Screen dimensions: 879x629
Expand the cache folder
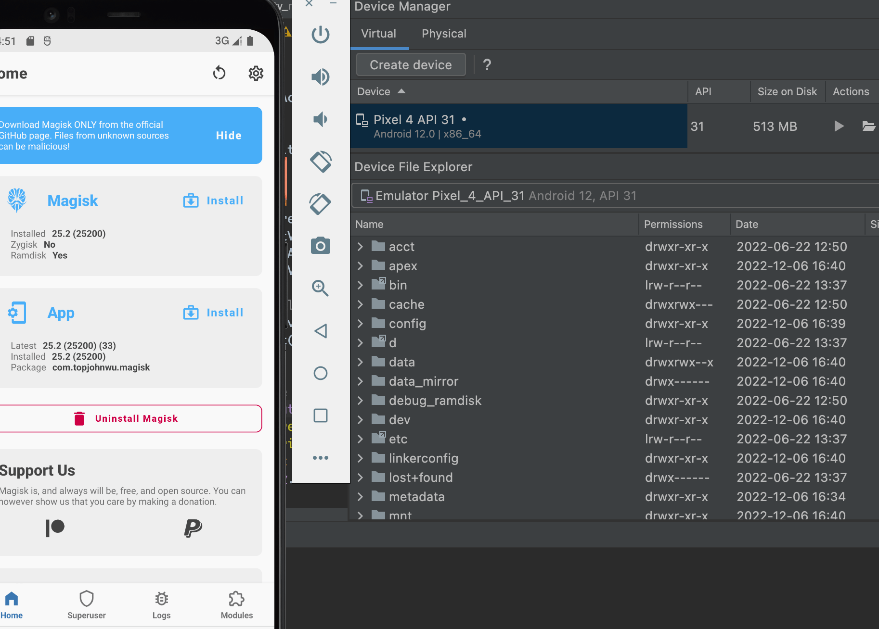click(x=360, y=304)
